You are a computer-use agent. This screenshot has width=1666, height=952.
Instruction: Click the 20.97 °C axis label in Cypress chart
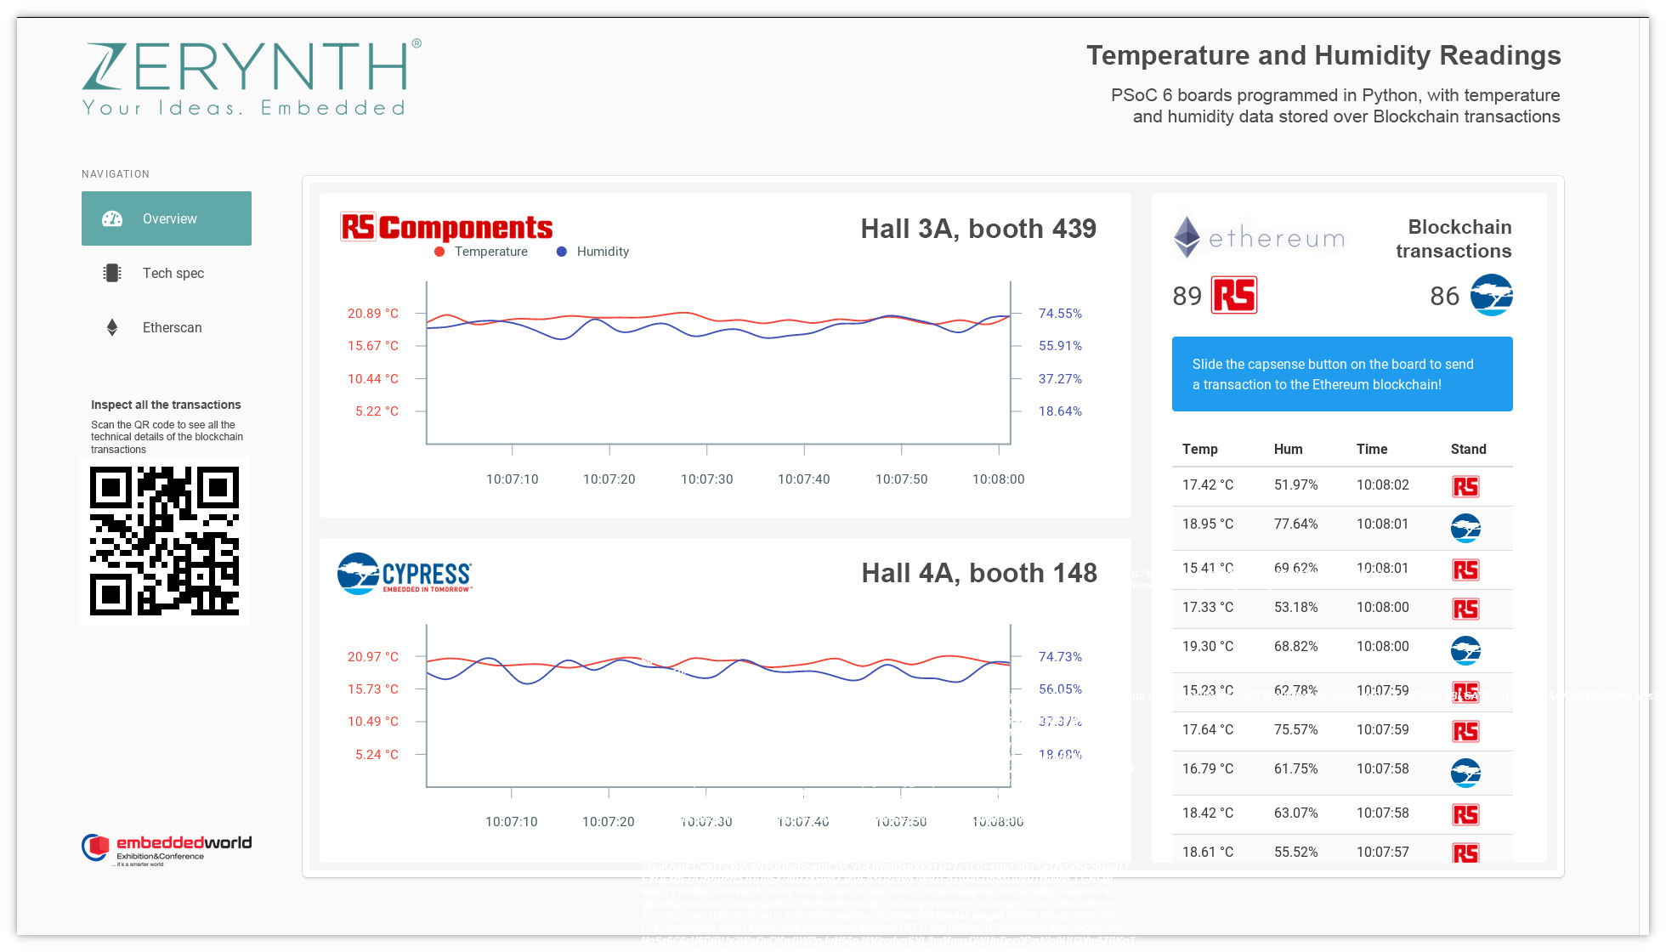pyautogui.click(x=373, y=657)
